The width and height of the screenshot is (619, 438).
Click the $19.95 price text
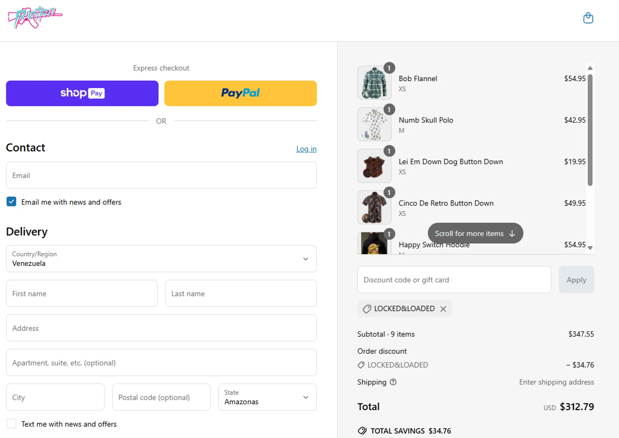(x=575, y=162)
